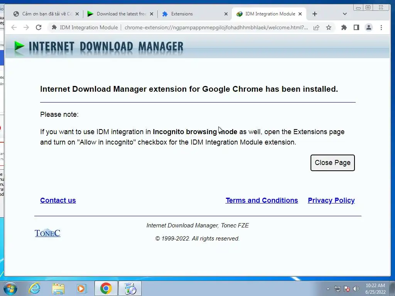Share this page icon
Viewport: 395px width, 296px height.
316,27
